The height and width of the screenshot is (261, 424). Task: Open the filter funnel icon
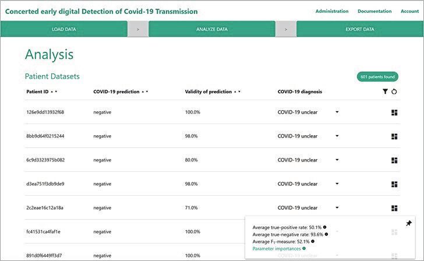coord(385,91)
